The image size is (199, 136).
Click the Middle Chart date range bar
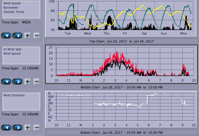point(121,87)
